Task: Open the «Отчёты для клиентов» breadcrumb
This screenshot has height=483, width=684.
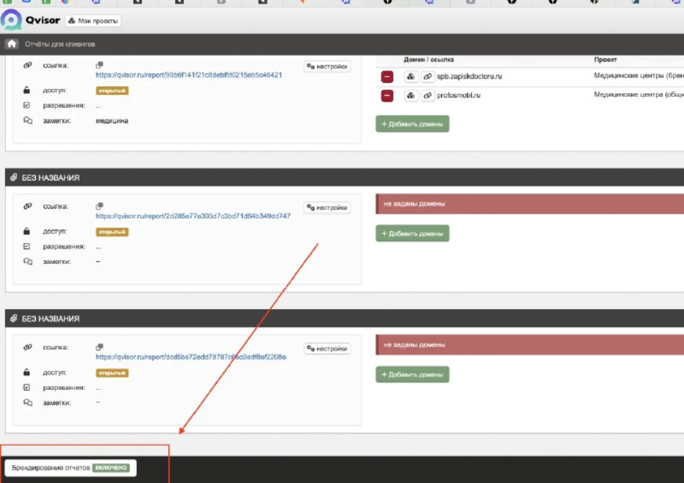Action: 60,44
